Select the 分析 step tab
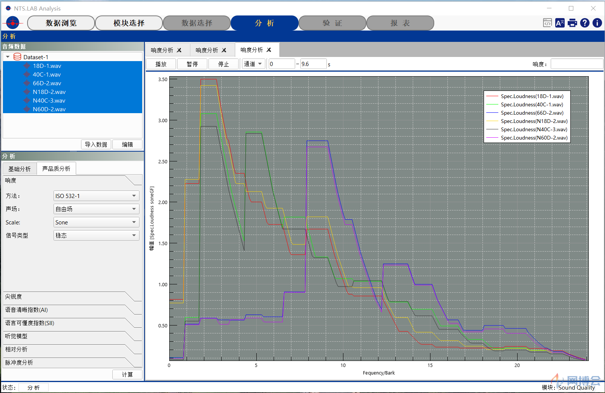This screenshot has width=605, height=393. pos(265,23)
